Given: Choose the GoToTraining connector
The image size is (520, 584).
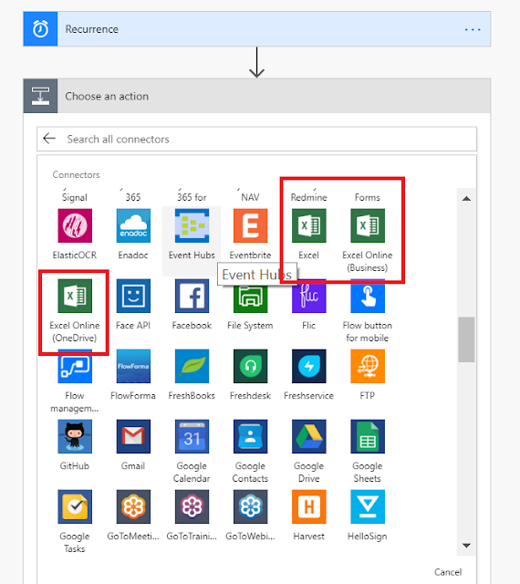Looking at the screenshot, I should pyautogui.click(x=192, y=506).
